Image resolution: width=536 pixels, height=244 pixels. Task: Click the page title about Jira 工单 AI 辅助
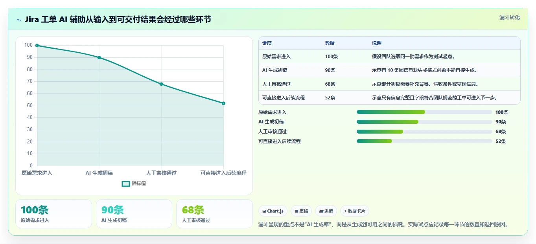[118, 19]
